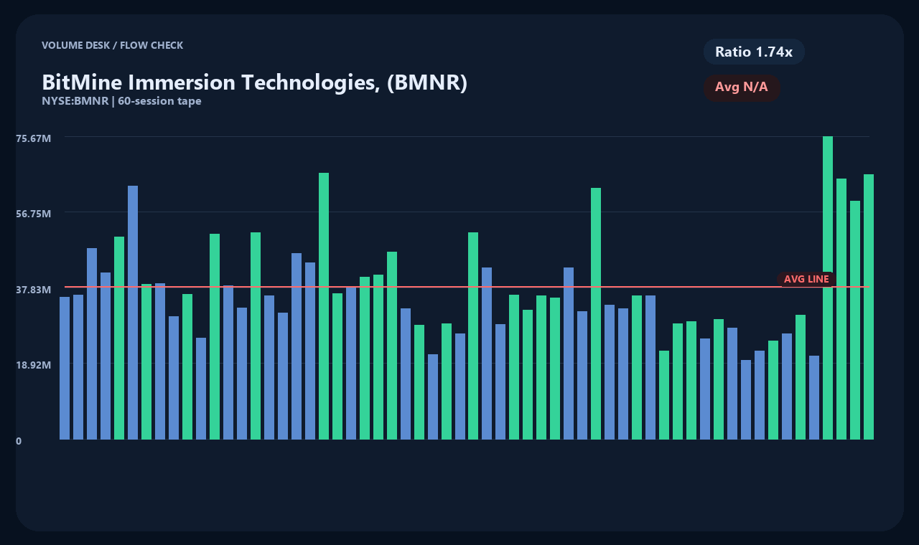Viewport: 919px width, 545px height.
Task: Click the Avg N/A badge
Action: pyautogui.click(x=742, y=87)
